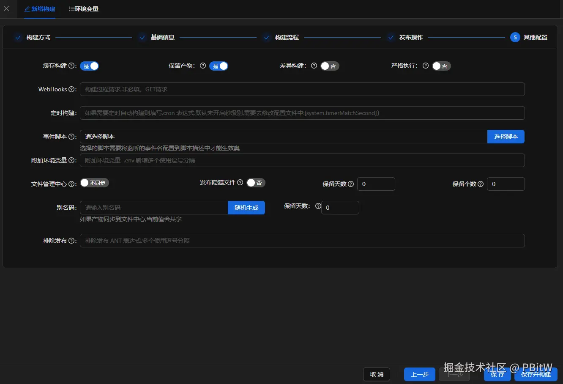Focus the 定时构建 cron expression field
Viewport: 563px width, 384px height.
point(302,113)
